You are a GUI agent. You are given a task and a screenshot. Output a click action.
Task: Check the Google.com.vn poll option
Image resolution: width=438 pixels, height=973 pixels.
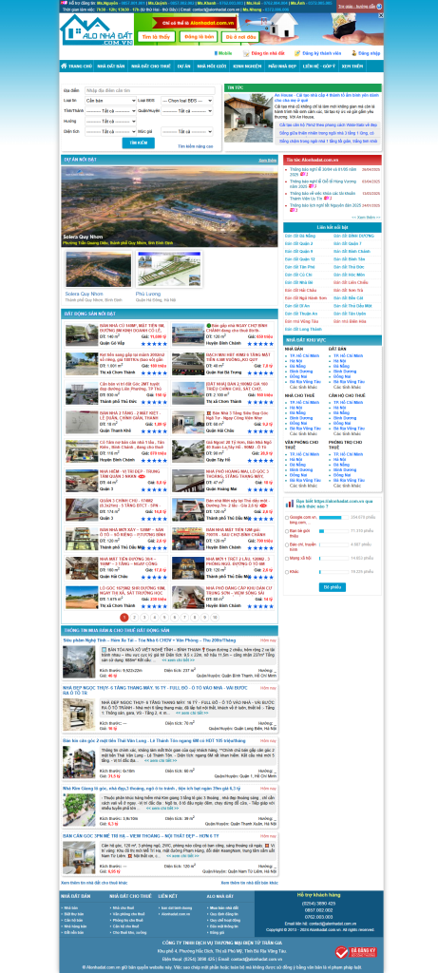287,517
